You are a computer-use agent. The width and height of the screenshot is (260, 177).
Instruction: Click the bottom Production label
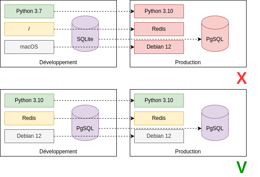188,152
